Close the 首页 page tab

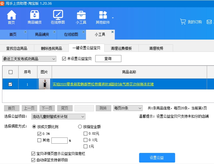[25, 32]
